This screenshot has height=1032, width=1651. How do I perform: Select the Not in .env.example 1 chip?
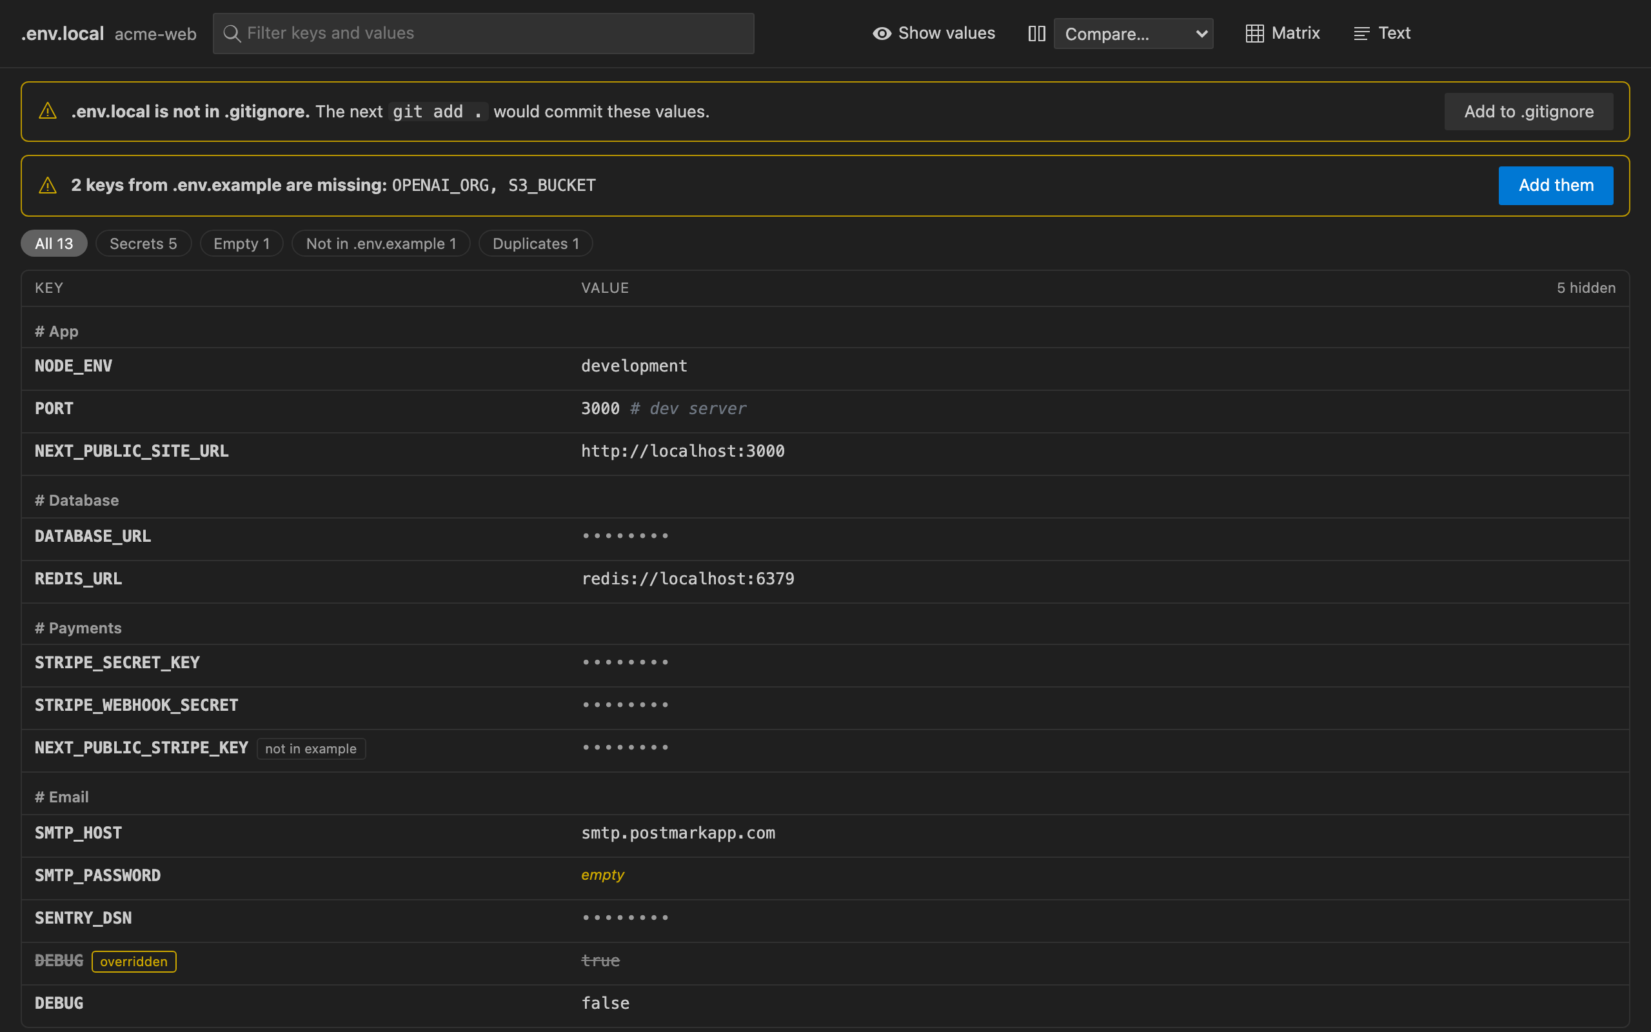pyautogui.click(x=381, y=244)
